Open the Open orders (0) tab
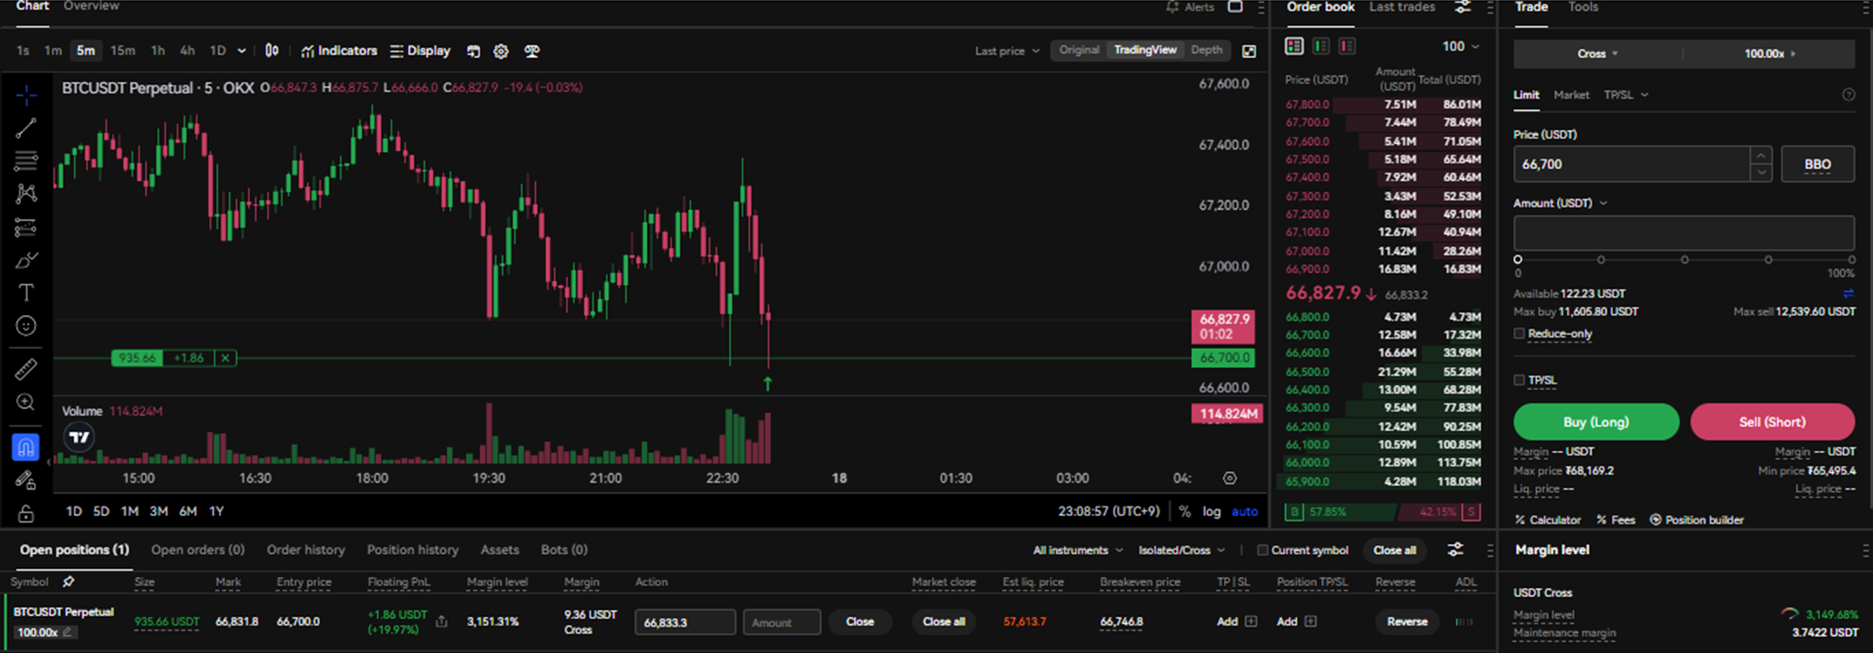The image size is (1873, 653). click(x=197, y=549)
